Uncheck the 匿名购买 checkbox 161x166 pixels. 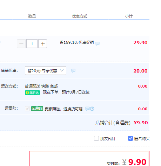pos(130,138)
